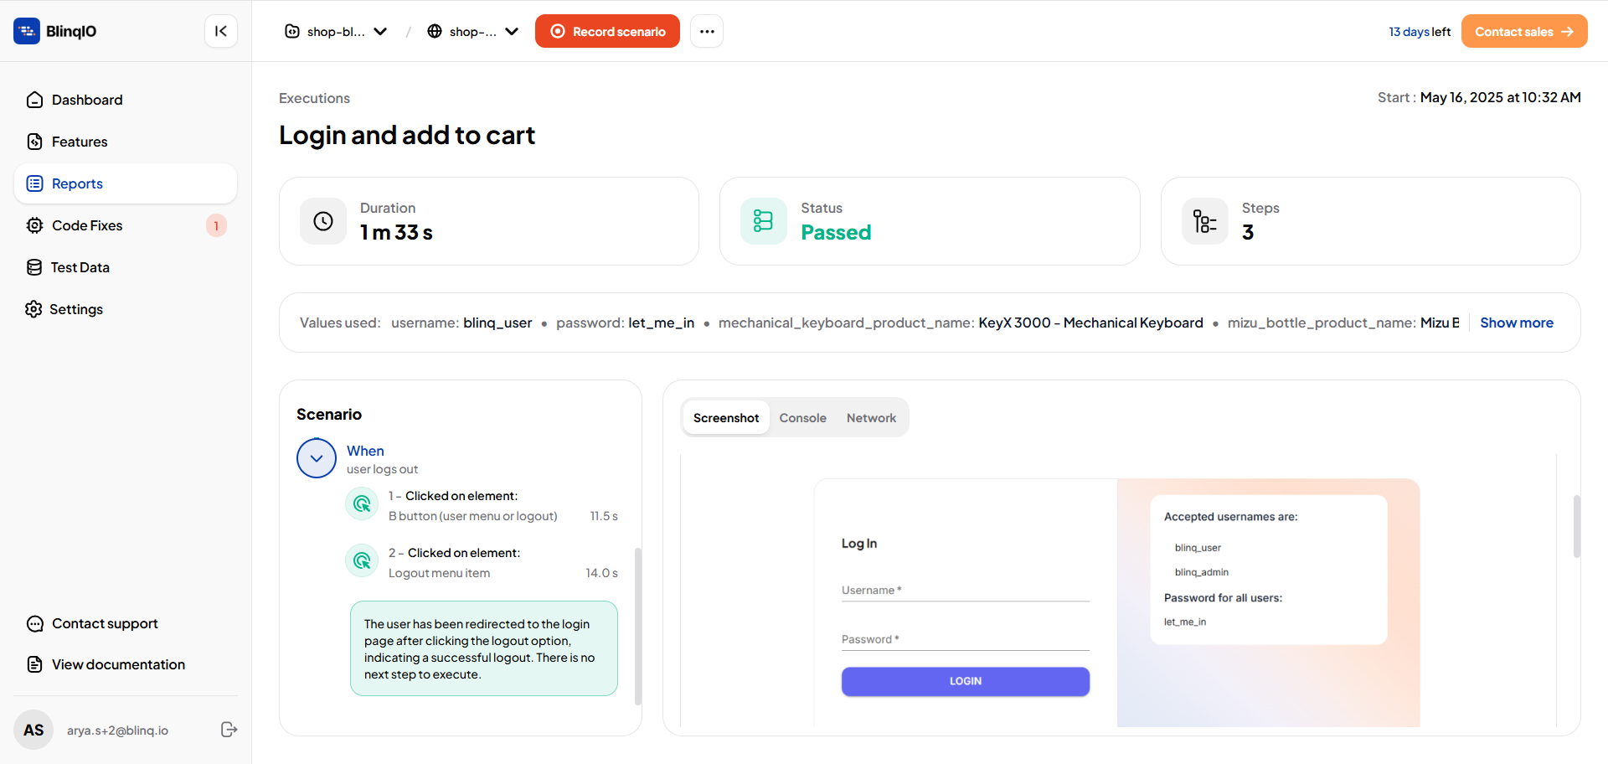Click the Contact sales button
Screen dimensions: 1608x764
coord(1524,31)
